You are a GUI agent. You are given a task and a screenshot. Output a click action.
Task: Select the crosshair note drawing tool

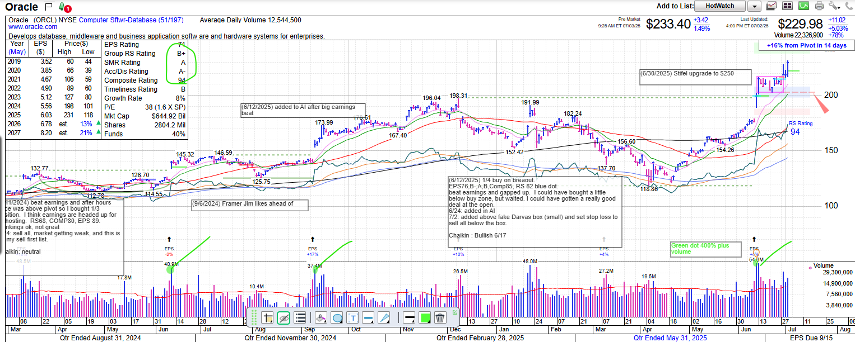[267, 318]
